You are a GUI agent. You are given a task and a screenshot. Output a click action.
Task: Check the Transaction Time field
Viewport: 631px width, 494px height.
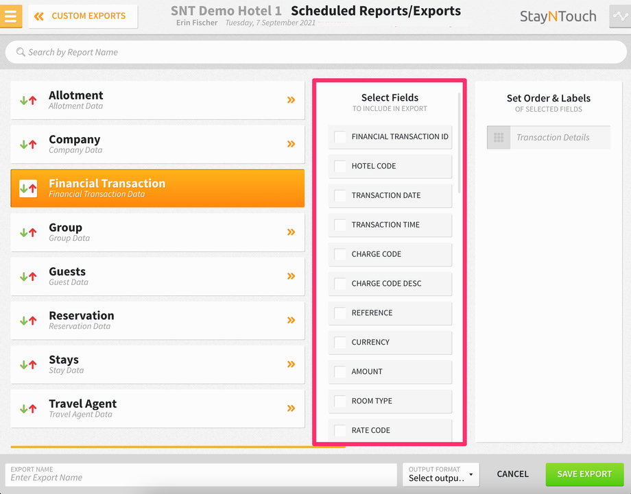point(340,225)
